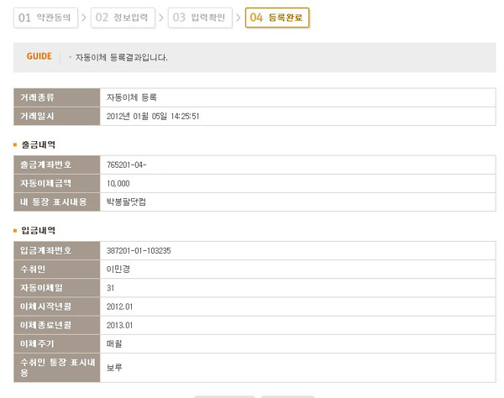Click the 보루 recipient passbook memo value

coord(115,367)
